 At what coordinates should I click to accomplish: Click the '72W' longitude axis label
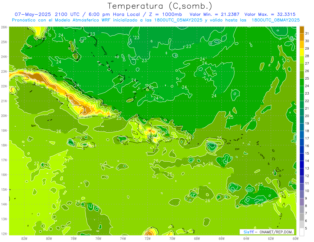pos(148,238)
